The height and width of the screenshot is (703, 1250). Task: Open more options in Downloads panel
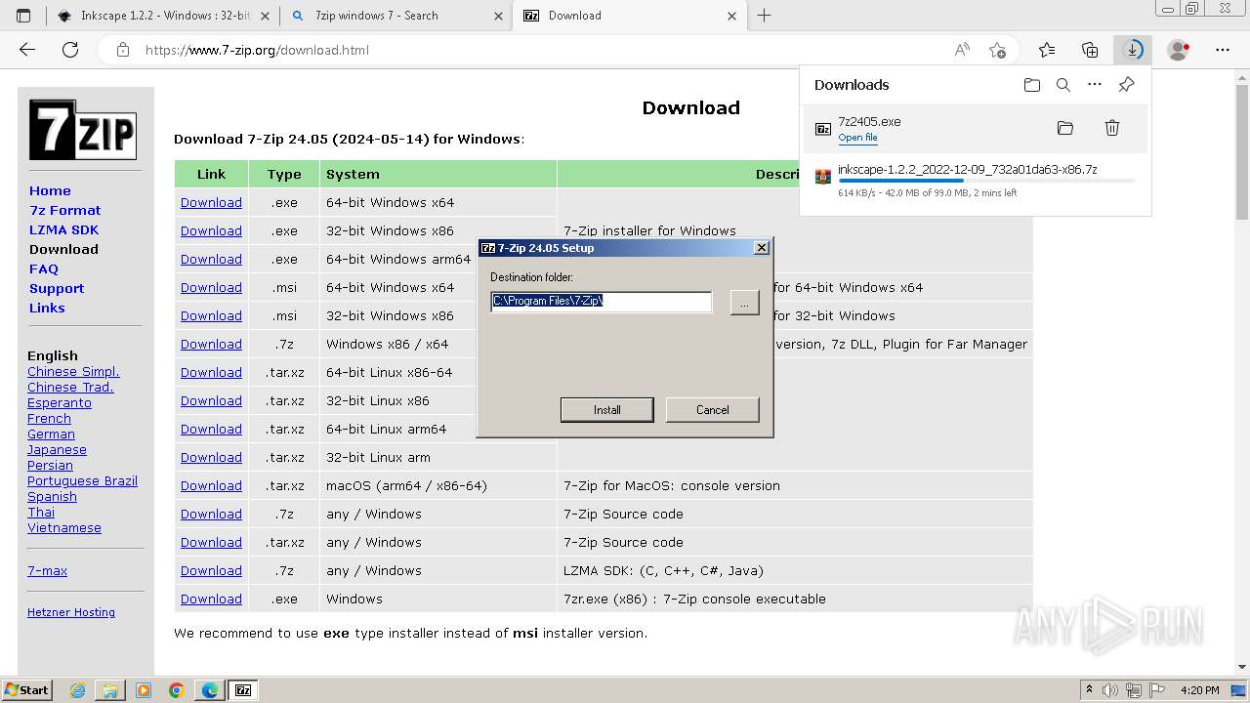coord(1095,85)
